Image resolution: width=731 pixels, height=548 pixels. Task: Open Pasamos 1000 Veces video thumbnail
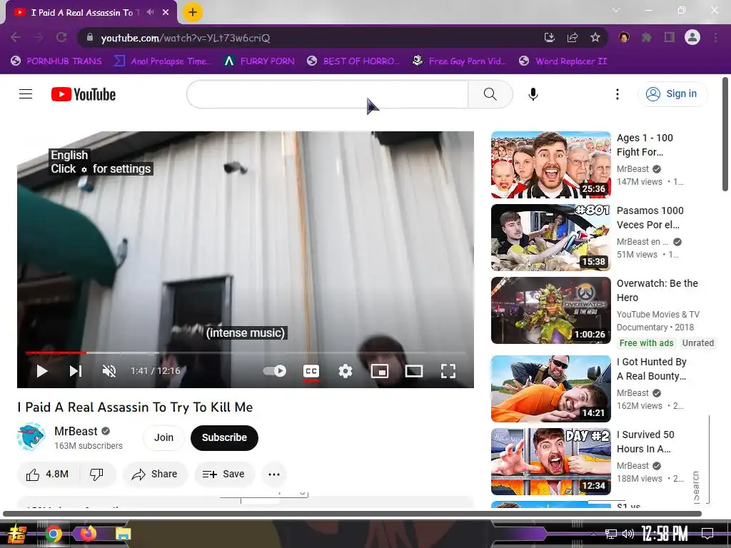click(550, 238)
